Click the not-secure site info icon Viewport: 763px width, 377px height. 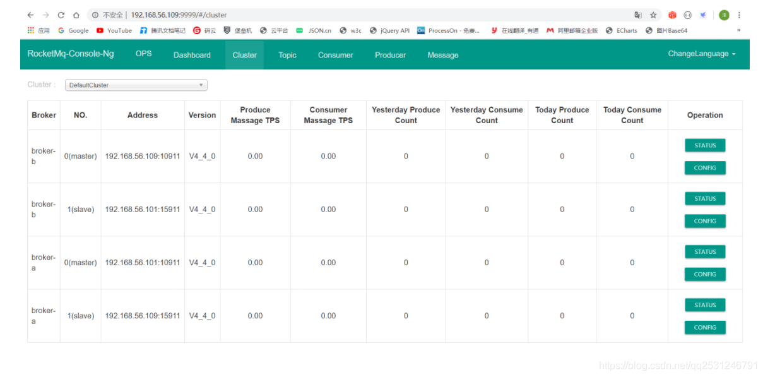click(x=95, y=15)
